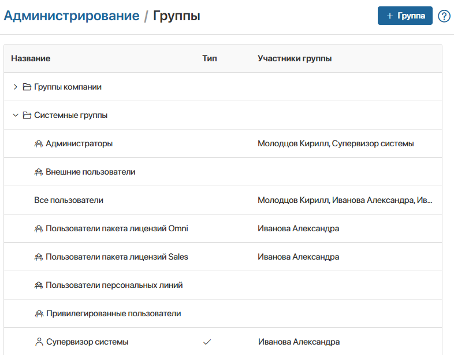Screen dimensions: 454x355
Task: Open Пользователи персональных линий group
Action: (x=114, y=286)
